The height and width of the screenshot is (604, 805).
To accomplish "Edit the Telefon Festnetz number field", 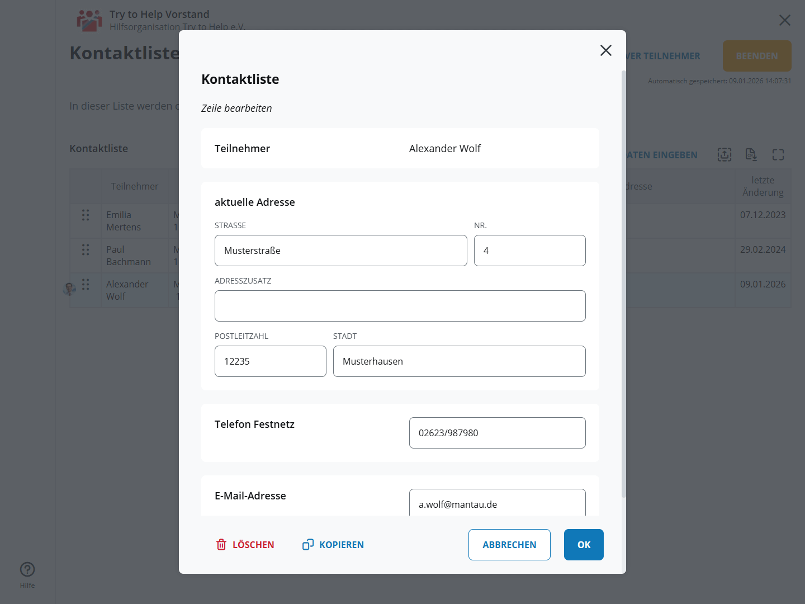I will click(x=497, y=433).
